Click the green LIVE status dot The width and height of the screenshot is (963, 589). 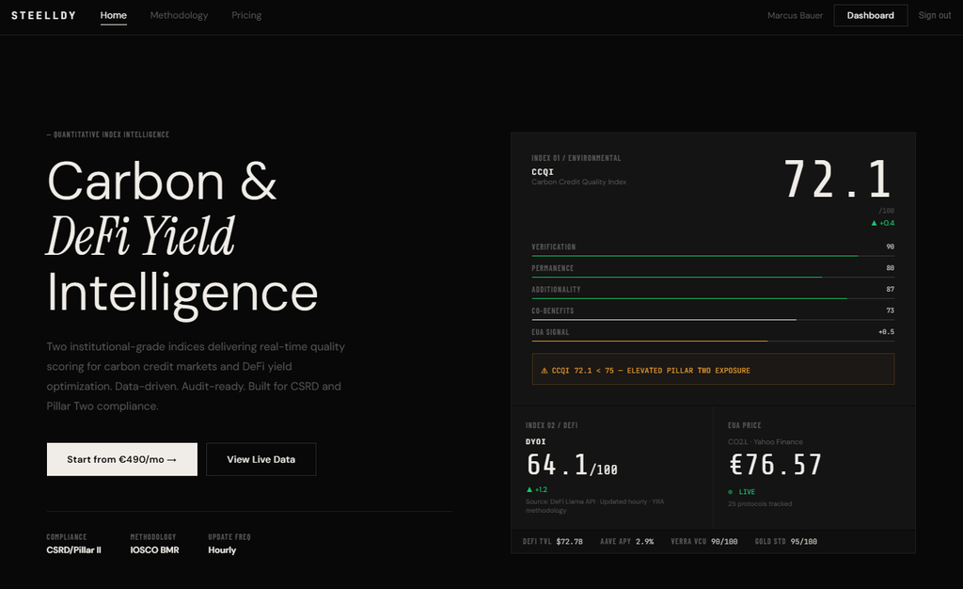point(730,492)
